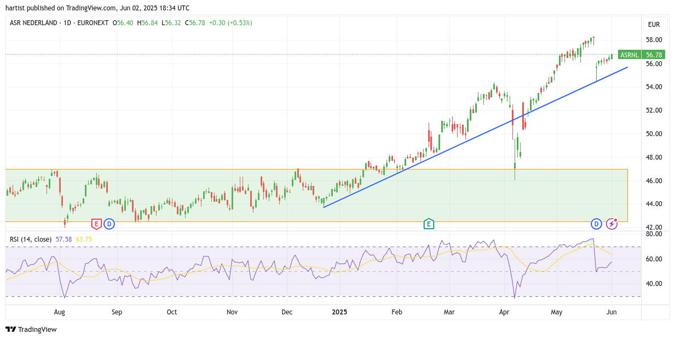Screen dimensions: 675x339
Task: Click the green E earnings marker near February
Action: pyautogui.click(x=429, y=224)
